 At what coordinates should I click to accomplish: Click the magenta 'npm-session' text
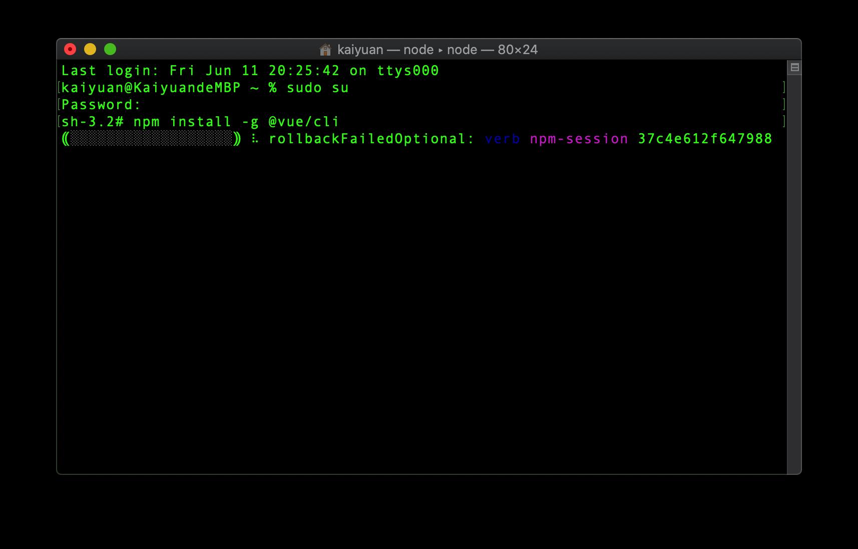(x=579, y=139)
